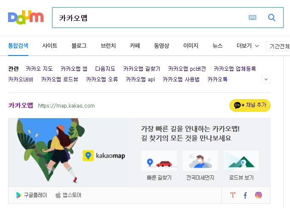Screen dimensions: 290x208
Task: Expand the 더보기 tab dropdown
Action: pos(248,46)
